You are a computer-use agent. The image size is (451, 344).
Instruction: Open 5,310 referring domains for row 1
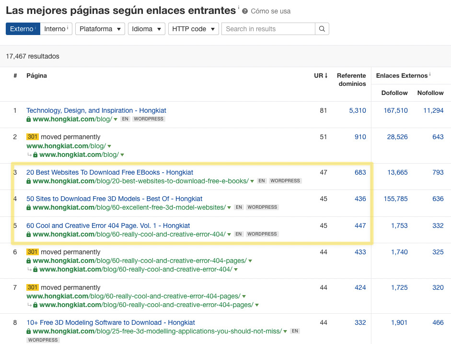coord(357,110)
